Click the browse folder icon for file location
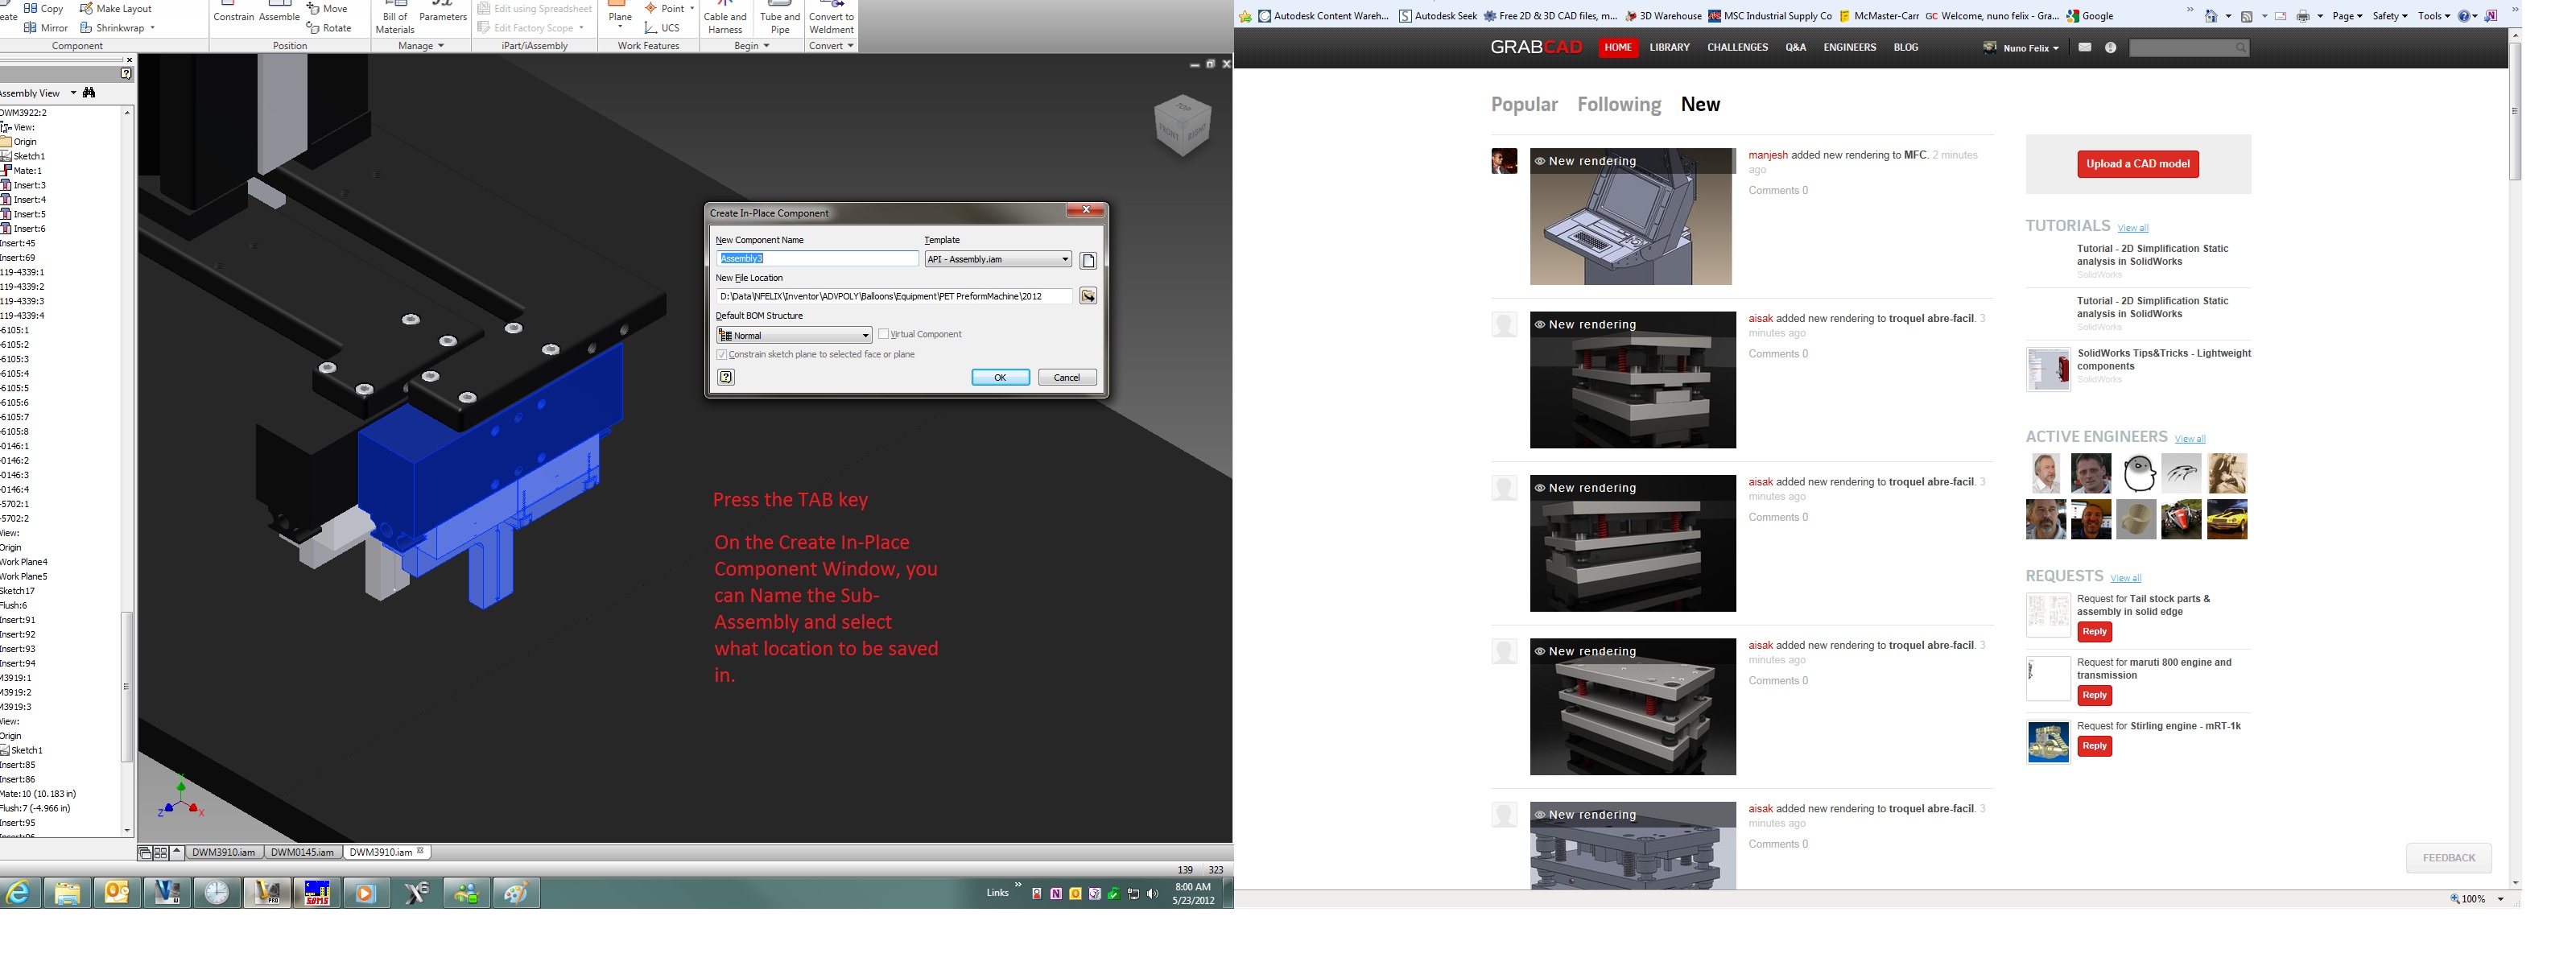 1088,296
